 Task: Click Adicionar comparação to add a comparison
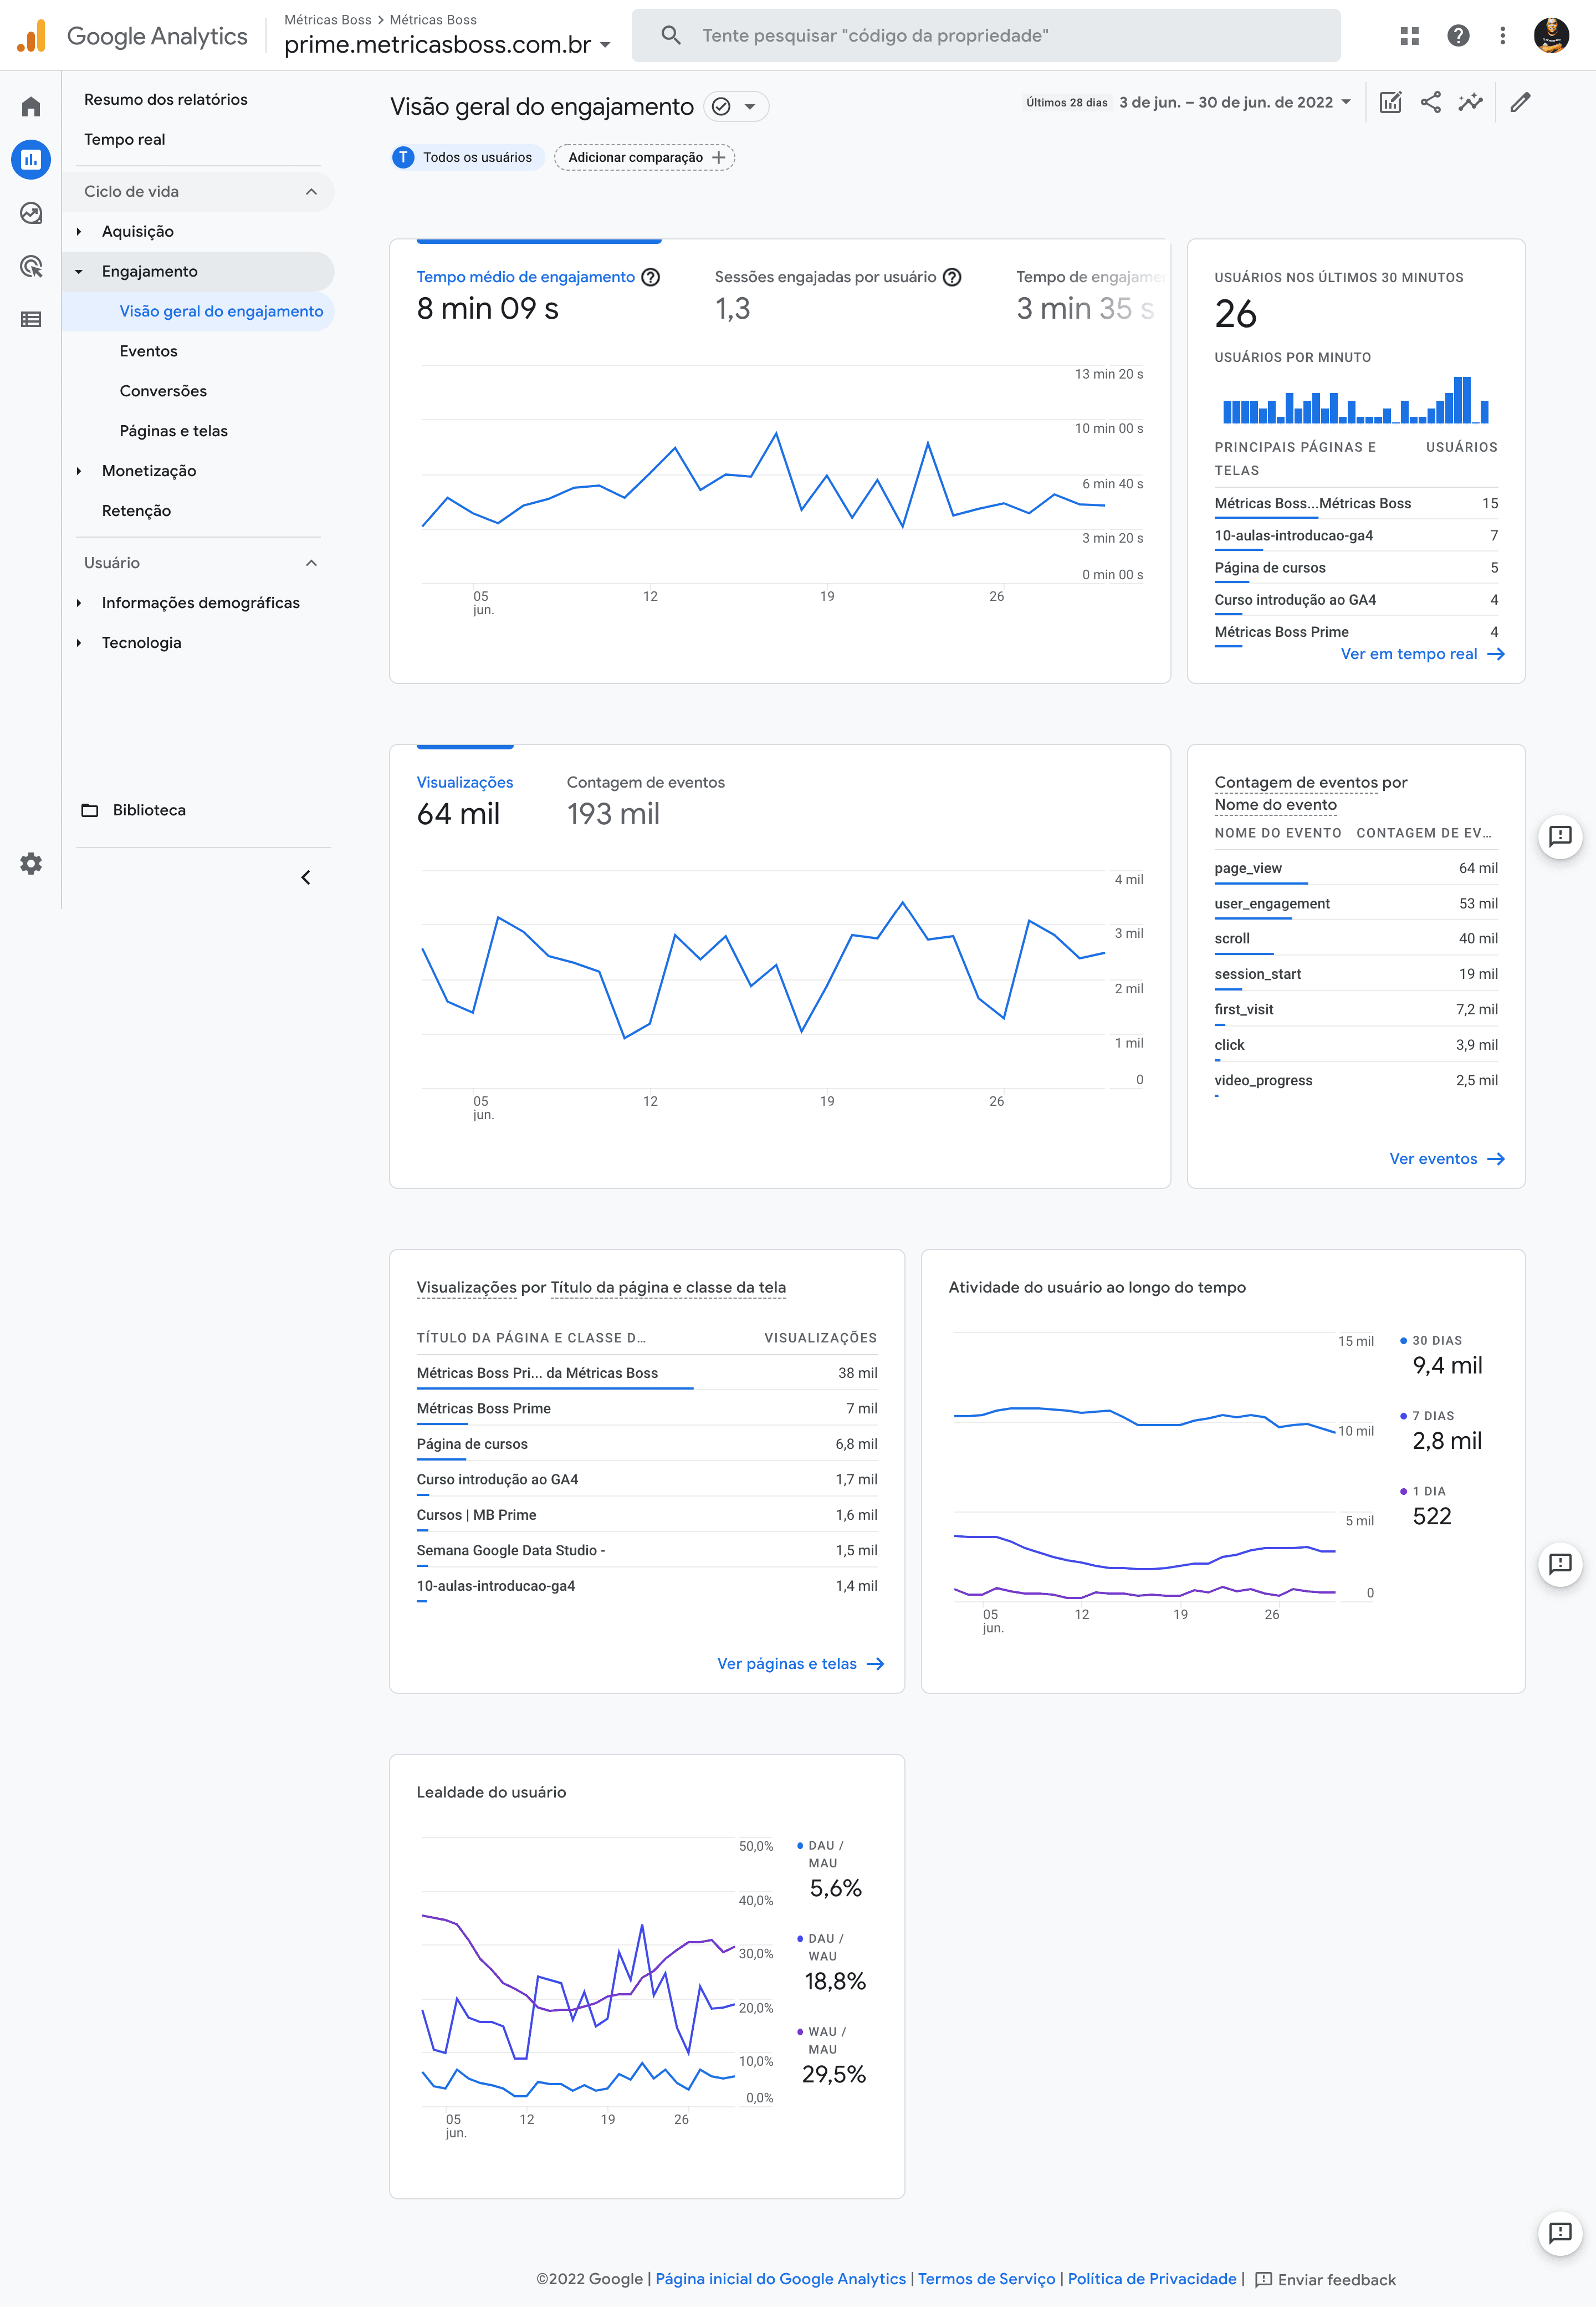(644, 157)
